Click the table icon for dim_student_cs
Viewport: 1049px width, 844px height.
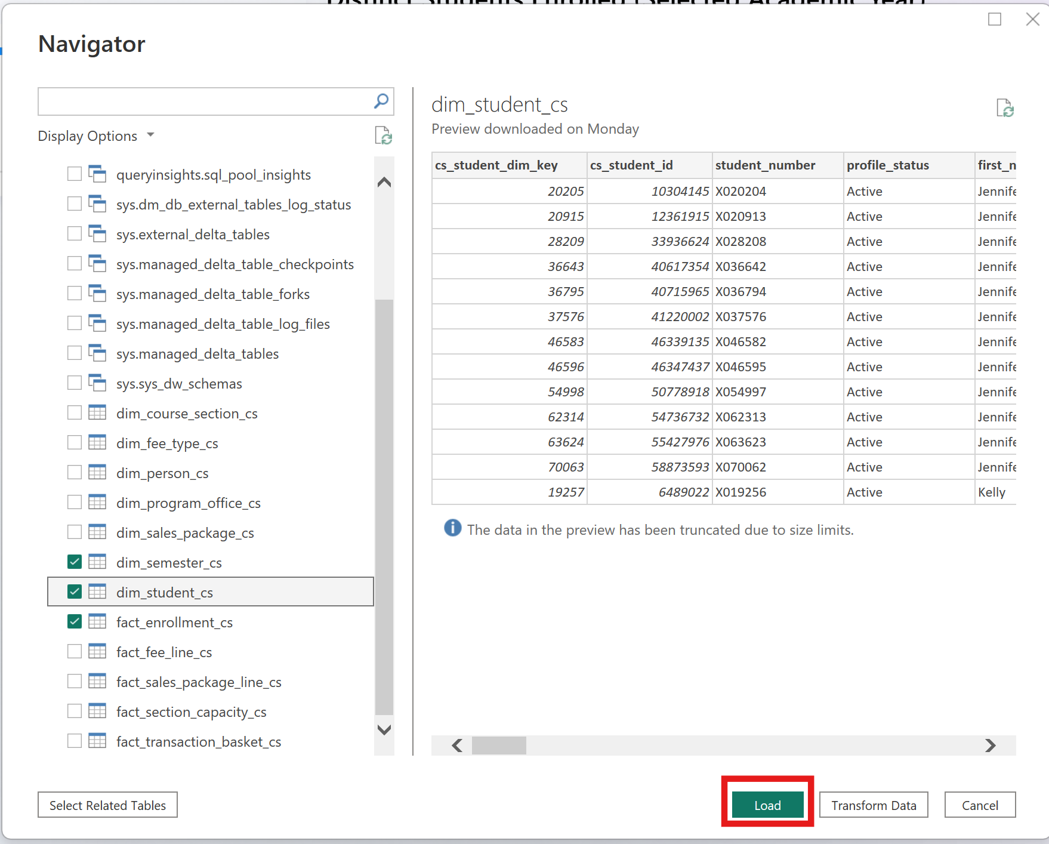(x=97, y=592)
